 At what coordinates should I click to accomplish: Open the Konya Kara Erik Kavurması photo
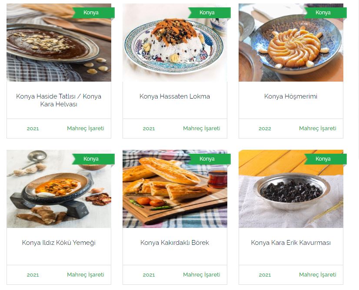click(291, 189)
